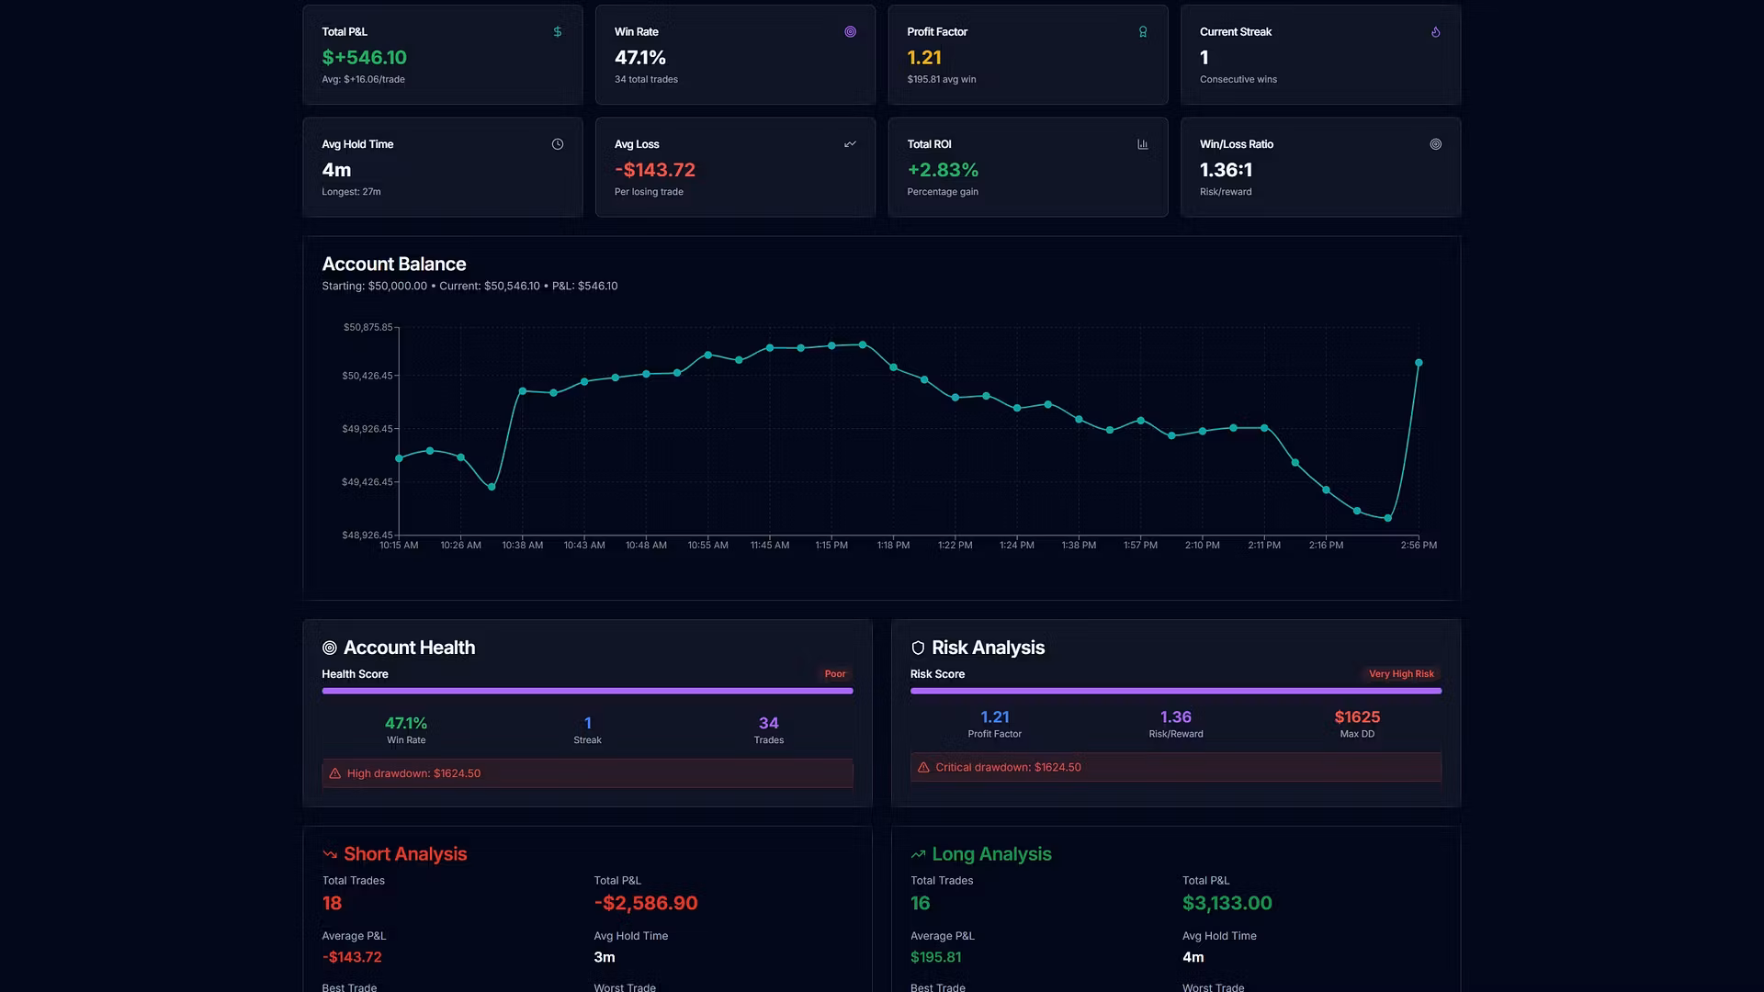Image resolution: width=1764 pixels, height=992 pixels.
Task: Click the Critical drawdown alert banner
Action: pyautogui.click(x=1175, y=768)
